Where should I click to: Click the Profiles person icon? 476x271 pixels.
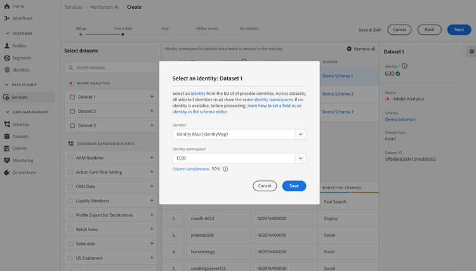7,46
